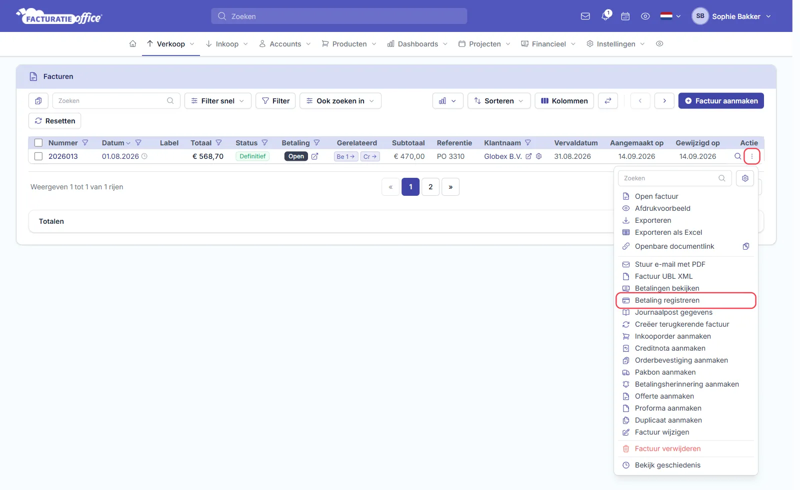Image resolution: width=800 pixels, height=490 pixels.
Task: Click the Cr related badge
Action: pyautogui.click(x=370, y=156)
